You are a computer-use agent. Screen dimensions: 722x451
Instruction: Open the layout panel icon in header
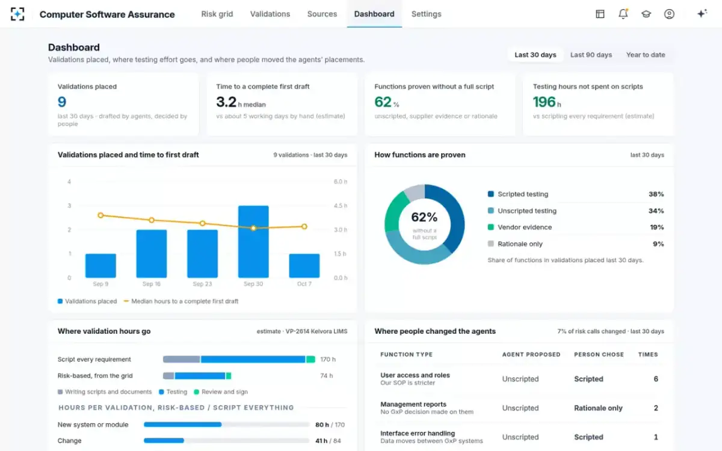pyautogui.click(x=600, y=14)
